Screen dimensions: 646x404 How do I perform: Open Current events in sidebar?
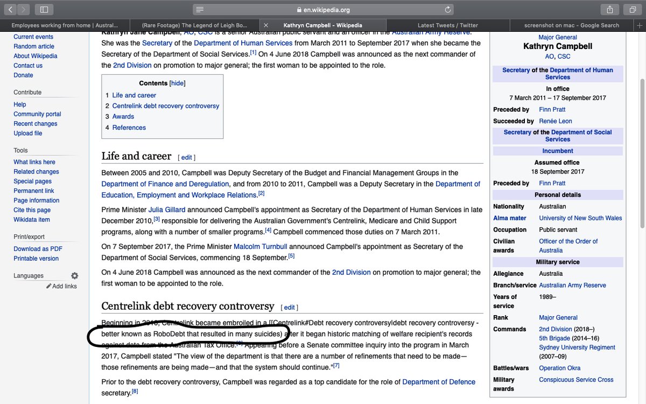tap(33, 37)
